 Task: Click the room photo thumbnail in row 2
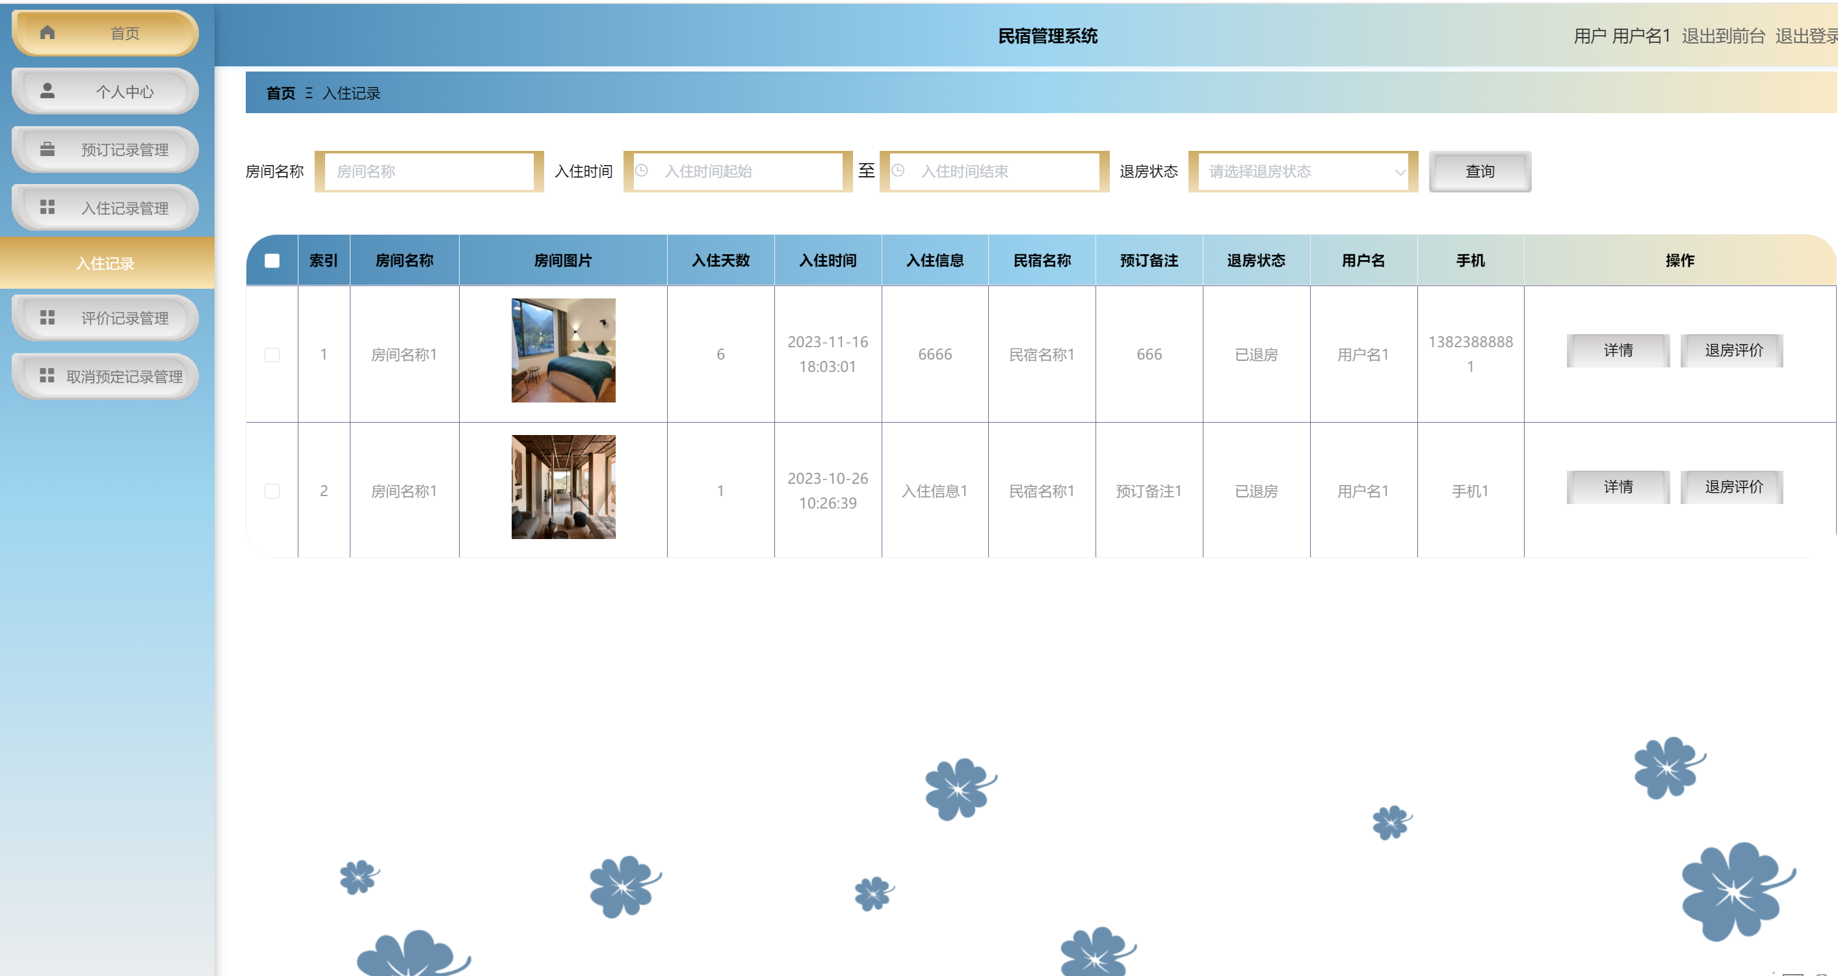(x=563, y=486)
